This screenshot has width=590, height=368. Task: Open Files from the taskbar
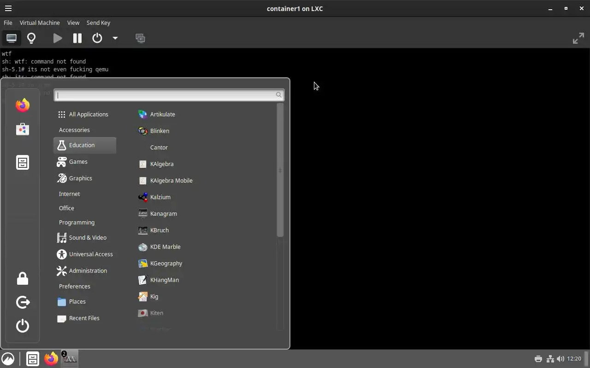[x=32, y=359]
